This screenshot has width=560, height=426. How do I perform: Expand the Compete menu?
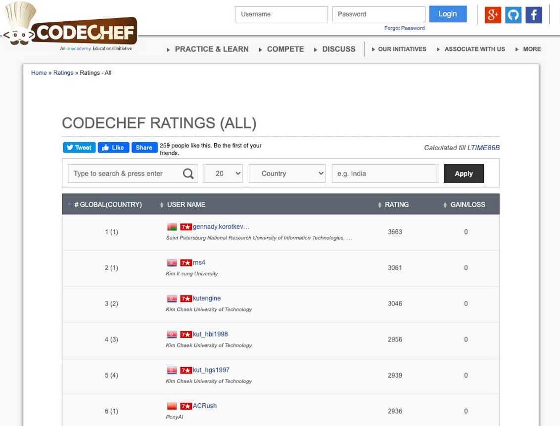tap(281, 49)
